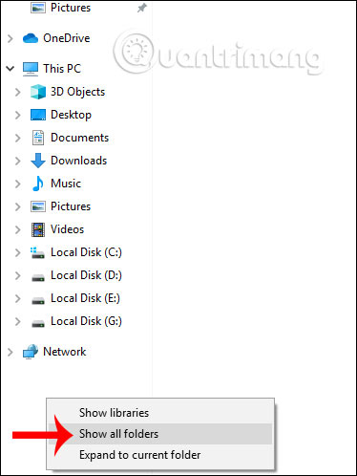Select the This PC monitor icon
Image resolution: width=357 pixels, height=476 pixels.
pos(31,69)
